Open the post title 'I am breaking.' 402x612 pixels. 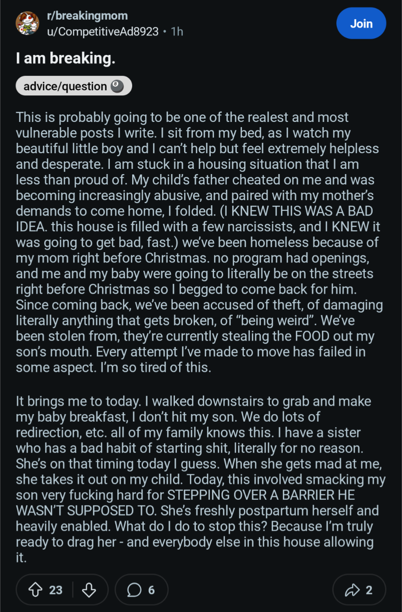click(65, 59)
